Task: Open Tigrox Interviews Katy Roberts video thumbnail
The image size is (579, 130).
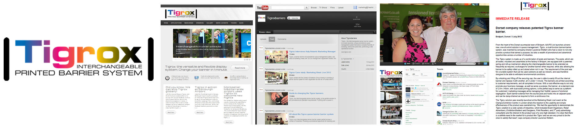Action: pyautogui.click(x=276, y=57)
